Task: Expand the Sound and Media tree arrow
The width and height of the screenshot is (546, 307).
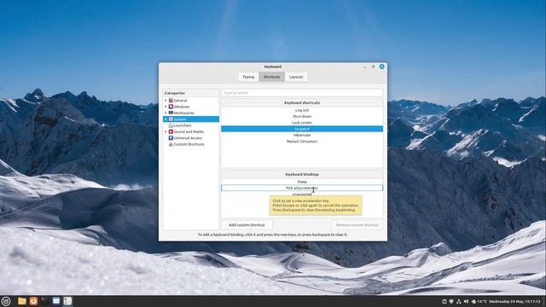Action: pos(166,131)
